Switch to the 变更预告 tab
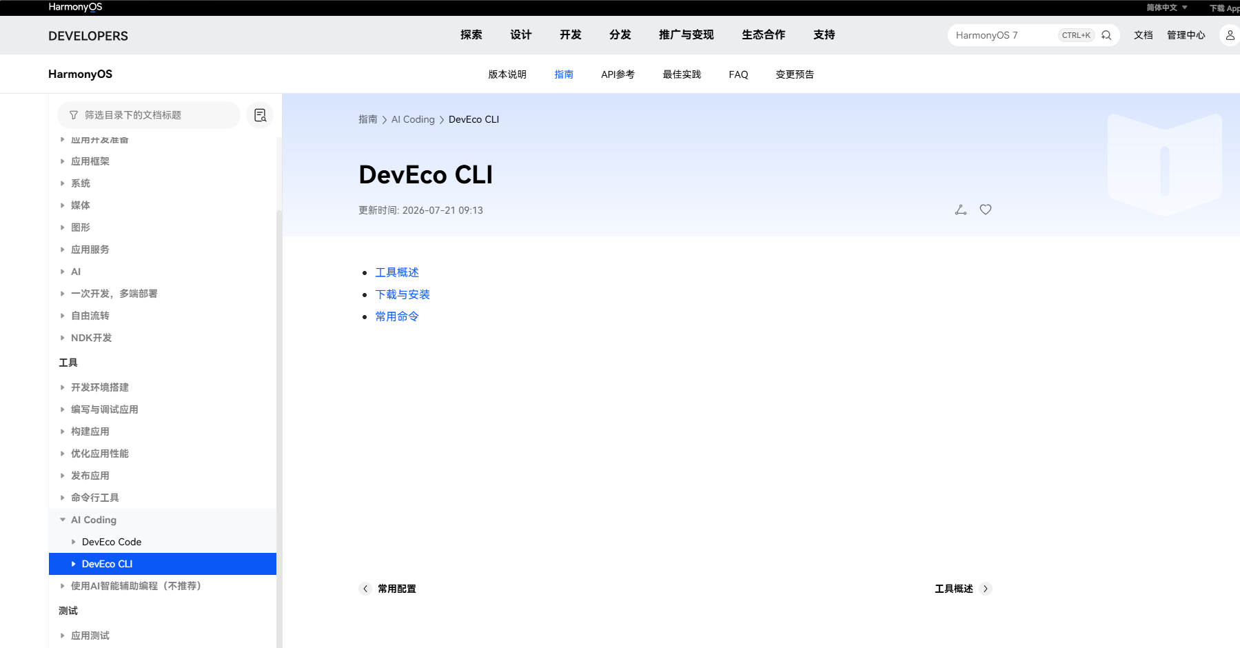 point(795,74)
